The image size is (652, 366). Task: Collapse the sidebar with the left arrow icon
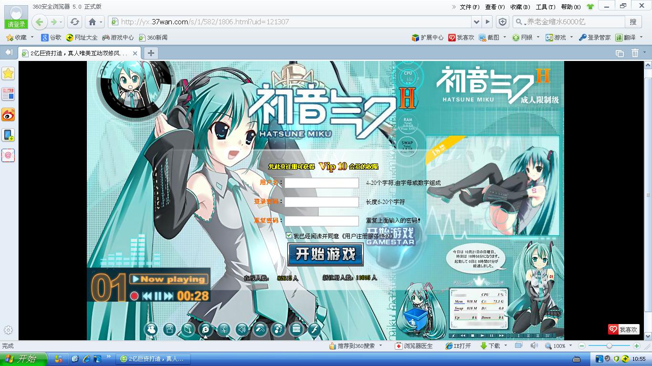click(9, 52)
